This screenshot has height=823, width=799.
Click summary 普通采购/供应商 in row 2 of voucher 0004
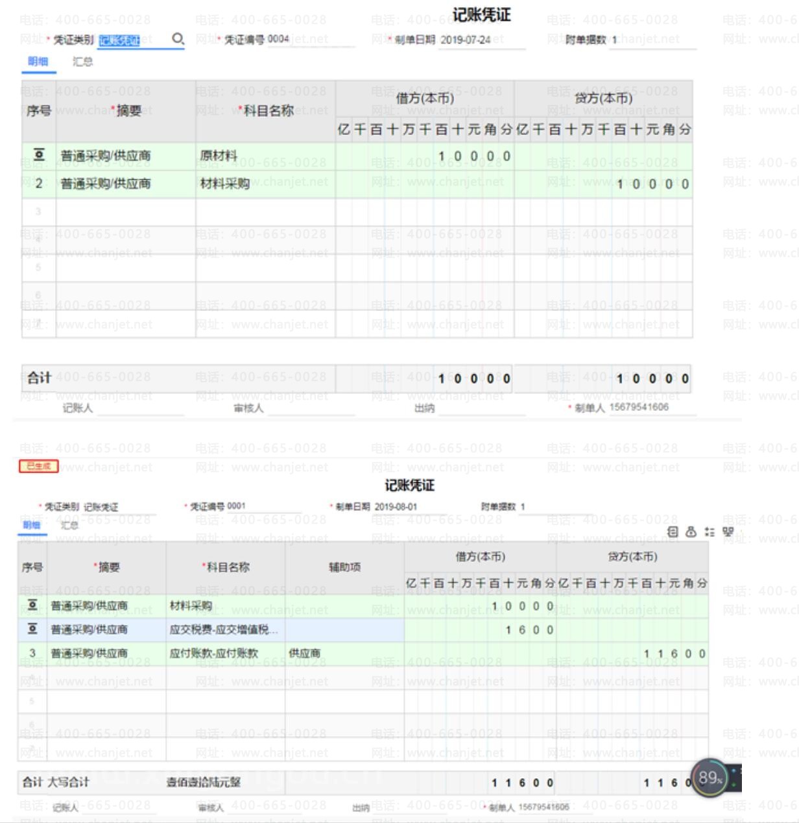[125, 184]
